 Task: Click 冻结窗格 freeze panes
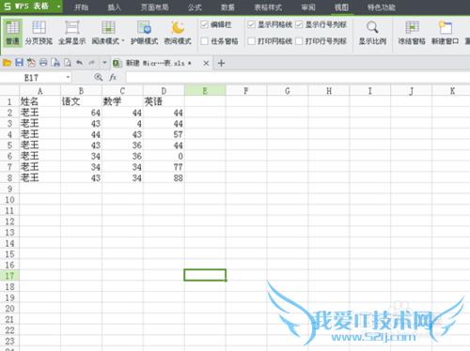(x=412, y=33)
